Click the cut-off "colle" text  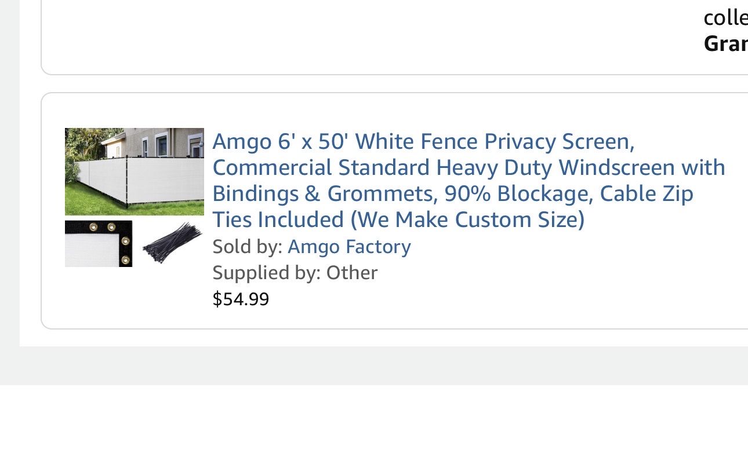[725, 18]
